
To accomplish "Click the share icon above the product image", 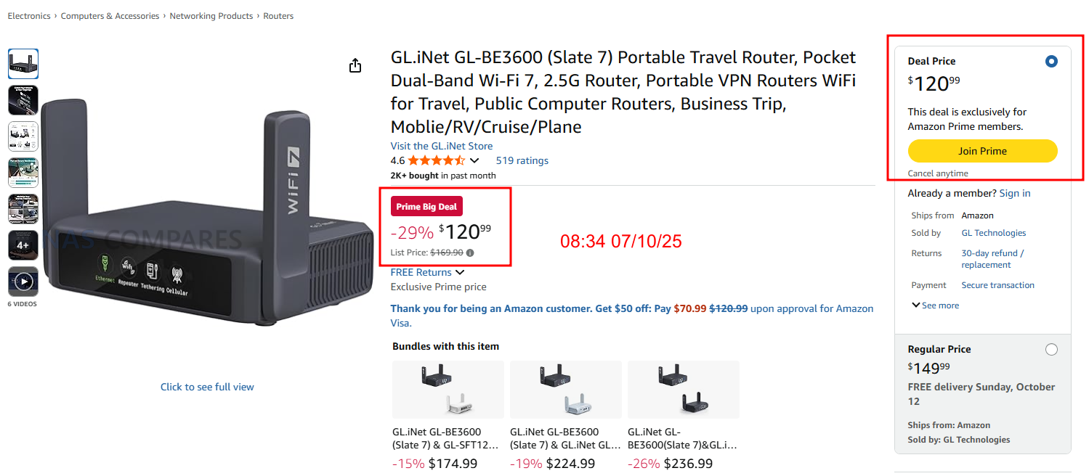I will coord(355,66).
